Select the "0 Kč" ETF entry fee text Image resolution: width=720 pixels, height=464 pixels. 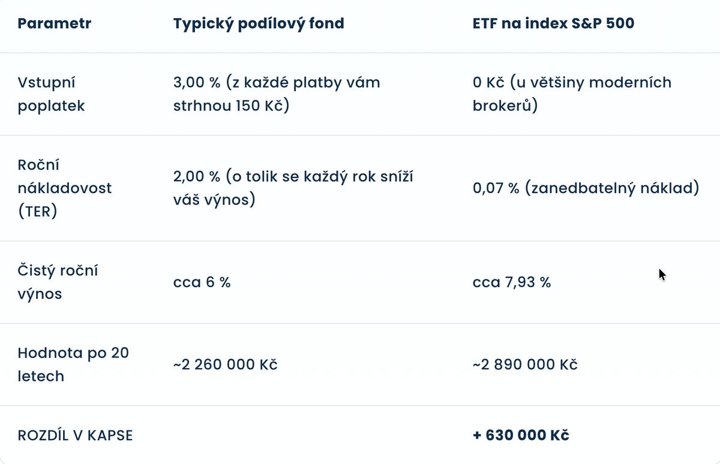pyautogui.click(x=488, y=82)
